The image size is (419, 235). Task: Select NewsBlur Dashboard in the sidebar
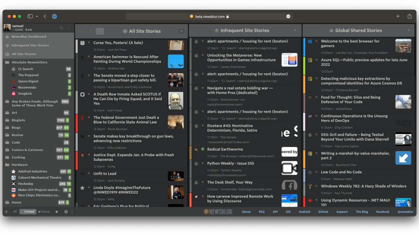(29, 37)
